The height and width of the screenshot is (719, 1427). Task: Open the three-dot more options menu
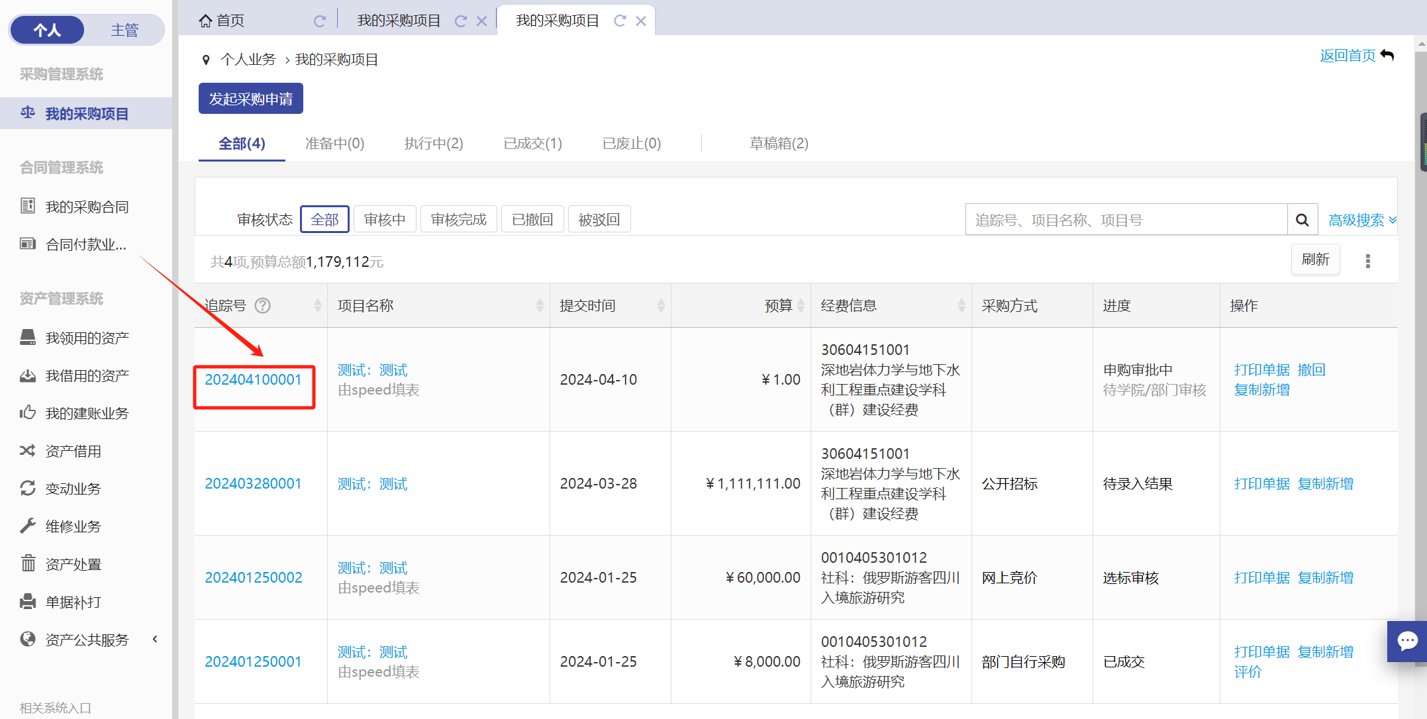[x=1367, y=261]
